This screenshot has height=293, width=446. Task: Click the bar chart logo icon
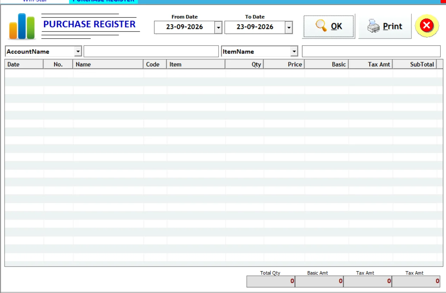22,26
